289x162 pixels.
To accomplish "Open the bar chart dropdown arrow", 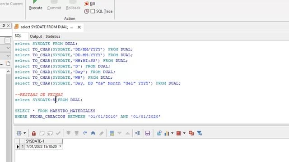I will point(172,133).
